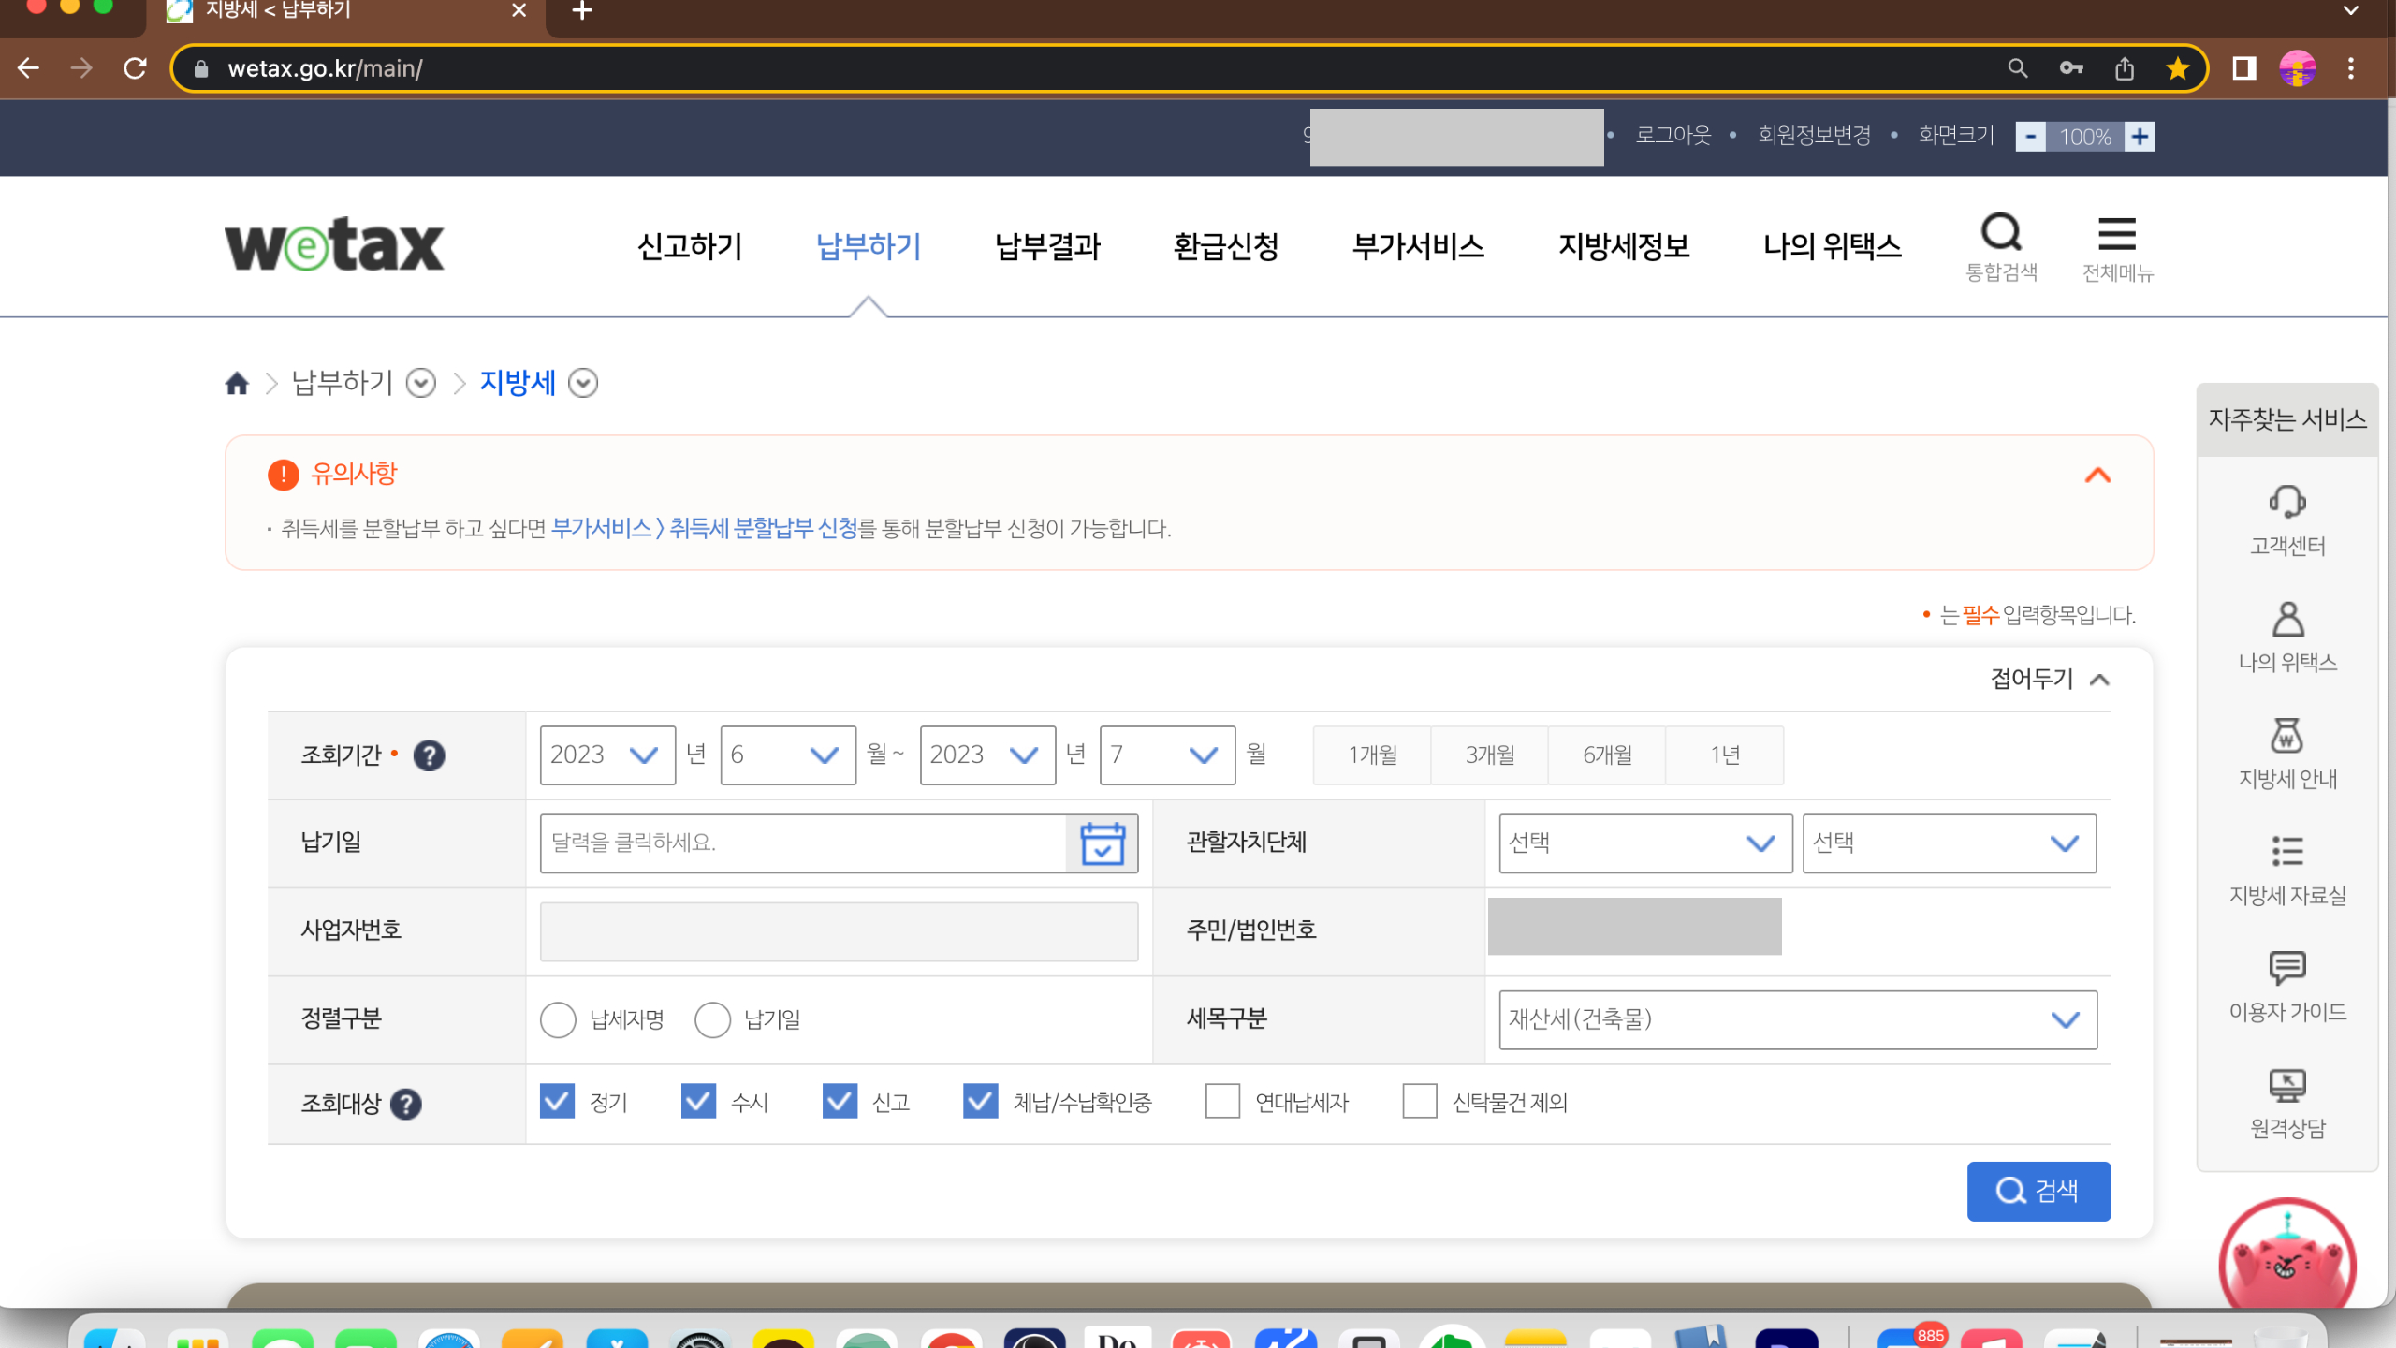This screenshot has height=1348, width=2396.
Task: Select the 납세자명 sort radio button
Action: (558, 1019)
